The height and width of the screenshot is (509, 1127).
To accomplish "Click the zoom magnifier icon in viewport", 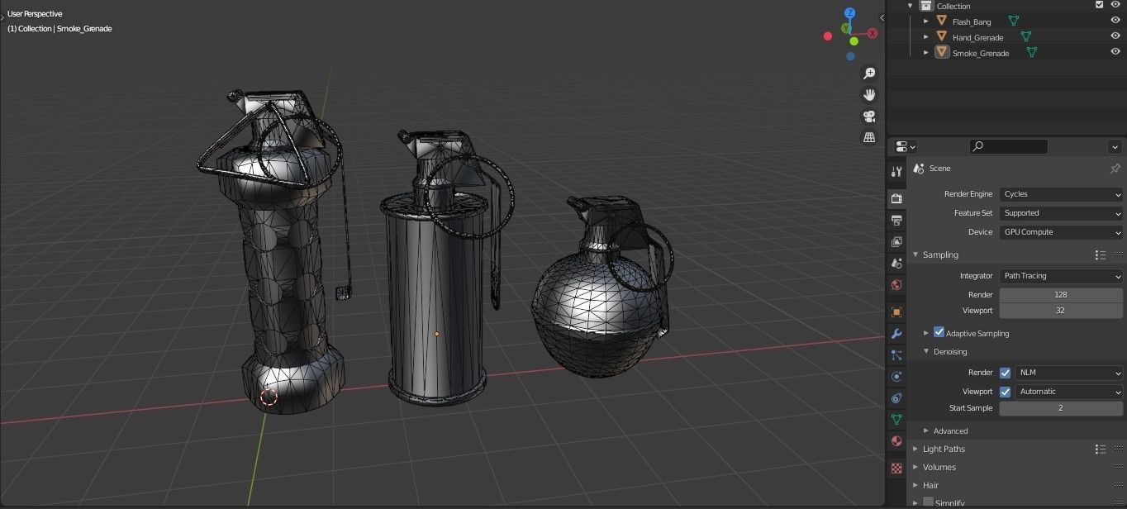I will pyautogui.click(x=869, y=74).
